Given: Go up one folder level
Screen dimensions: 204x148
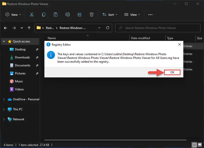Looking at the screenshot, I should click(29, 28).
